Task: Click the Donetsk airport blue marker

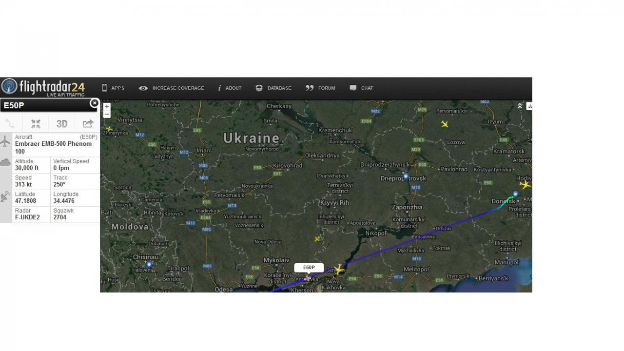Action: pos(515,194)
